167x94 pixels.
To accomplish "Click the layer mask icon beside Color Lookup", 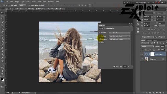I will (103, 28).
